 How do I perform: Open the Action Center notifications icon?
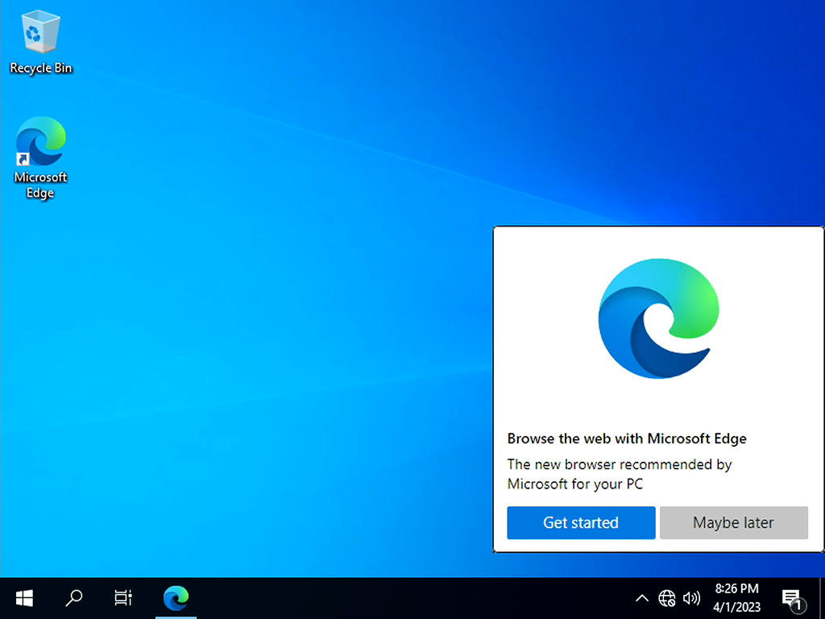tap(794, 599)
